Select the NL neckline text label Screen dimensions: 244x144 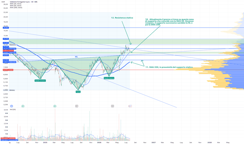[76, 57]
